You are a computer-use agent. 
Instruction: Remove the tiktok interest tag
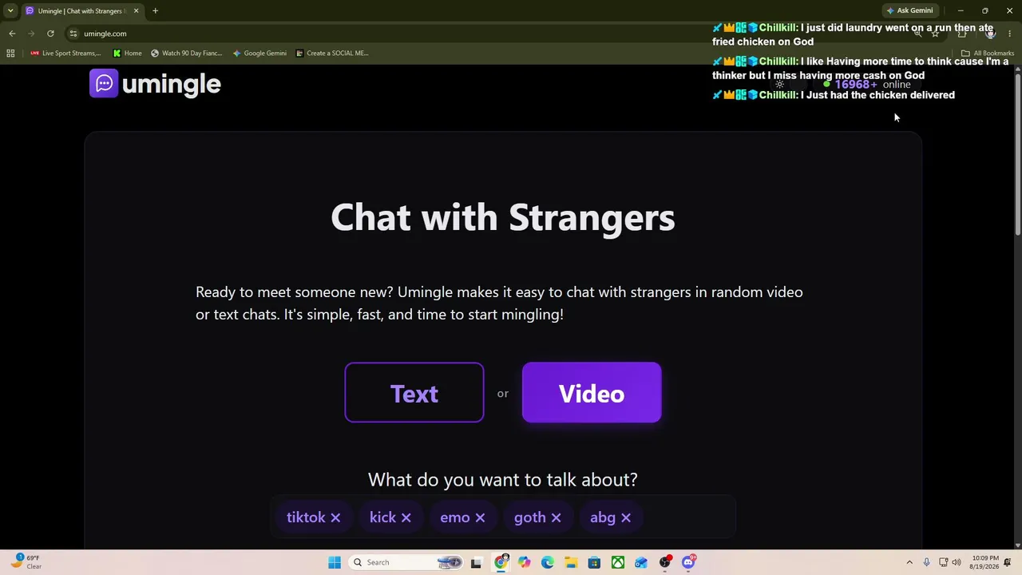[x=335, y=517]
